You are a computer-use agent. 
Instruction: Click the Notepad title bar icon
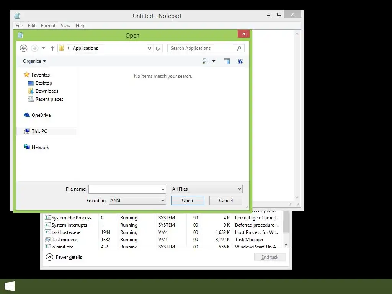[x=17, y=16]
